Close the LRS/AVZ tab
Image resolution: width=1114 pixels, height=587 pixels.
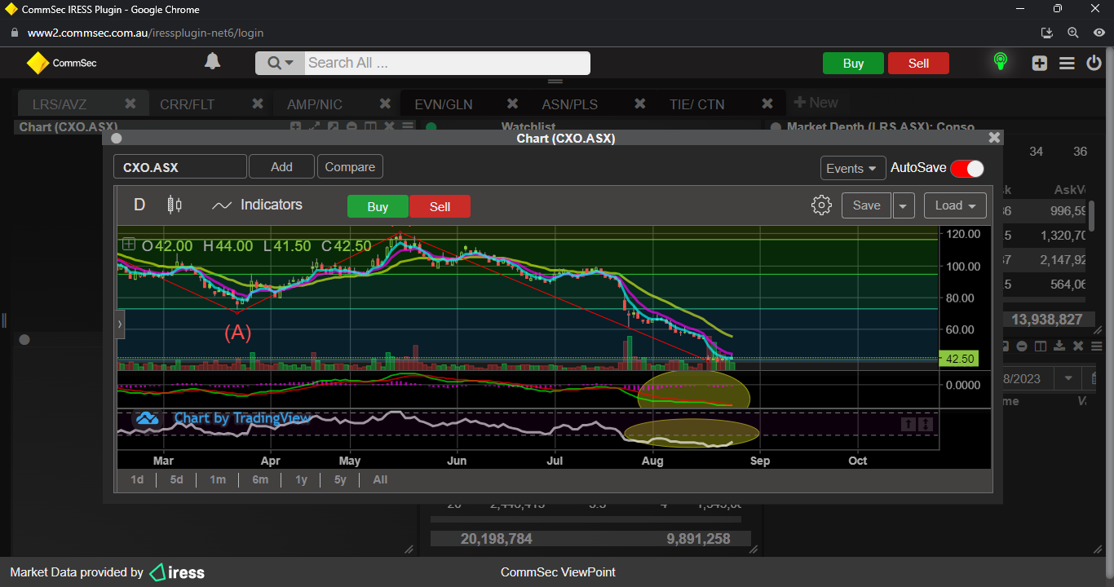[x=130, y=104]
